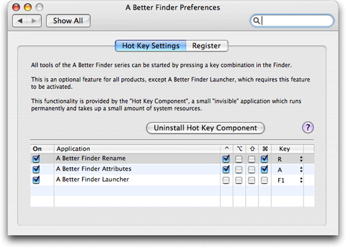Click the Option key column header symbol
This screenshot has height=248, width=346.
(239, 149)
